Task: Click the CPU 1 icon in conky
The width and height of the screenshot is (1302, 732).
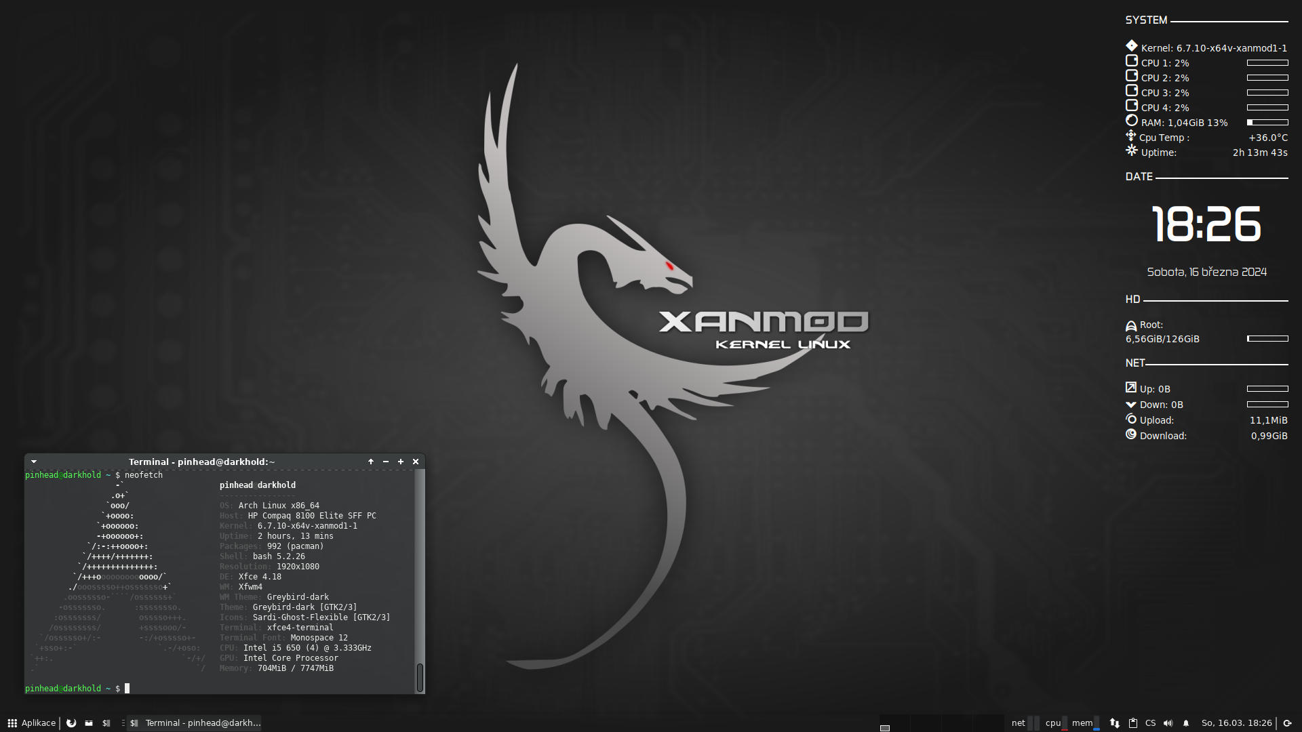Action: click(x=1131, y=61)
